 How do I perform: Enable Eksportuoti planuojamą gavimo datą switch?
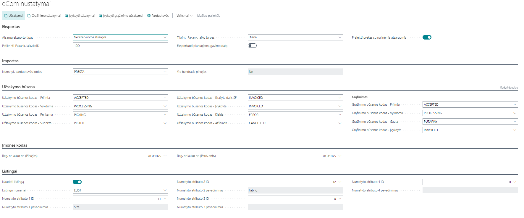pyautogui.click(x=252, y=45)
